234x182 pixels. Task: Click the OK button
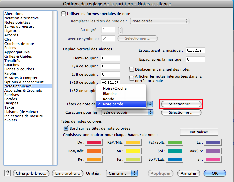click(x=215, y=173)
